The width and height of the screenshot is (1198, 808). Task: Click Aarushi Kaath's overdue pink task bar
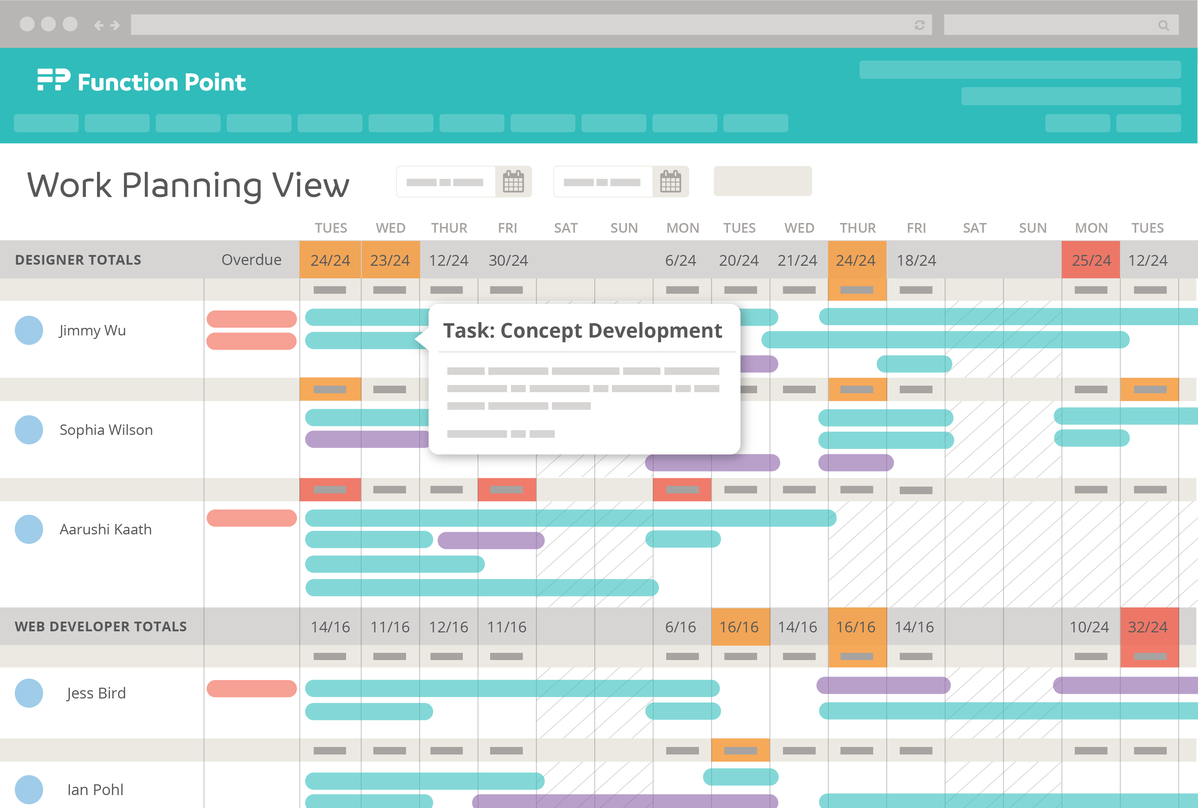(x=252, y=518)
